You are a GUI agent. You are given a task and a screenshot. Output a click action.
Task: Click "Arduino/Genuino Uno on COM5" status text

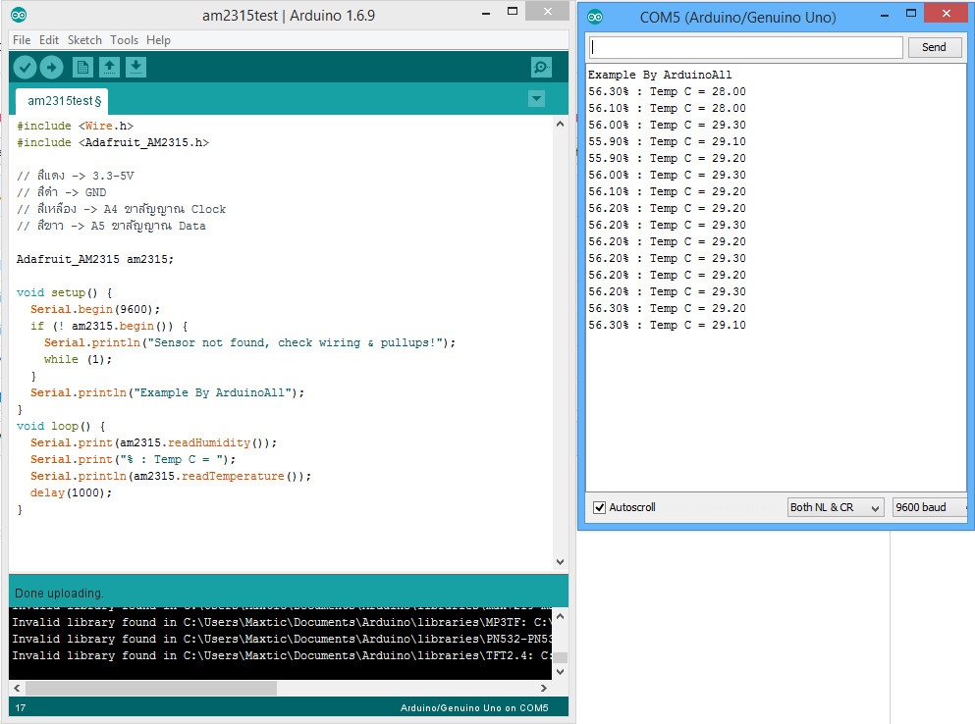474,708
